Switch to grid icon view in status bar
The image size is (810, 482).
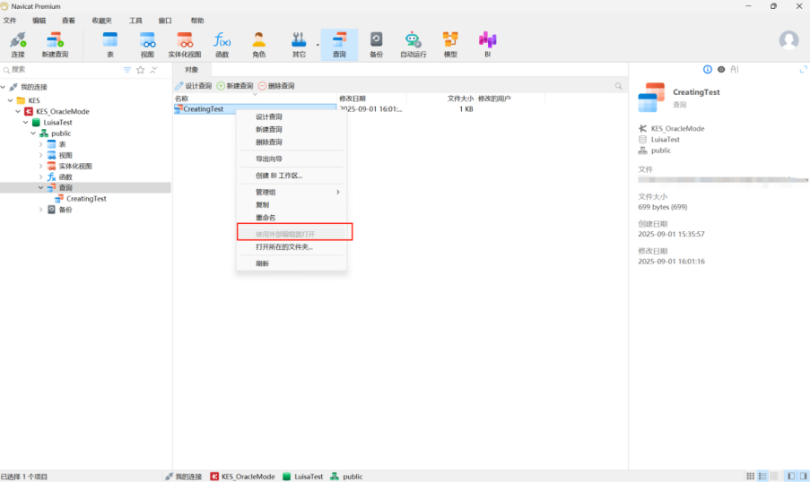pos(751,476)
